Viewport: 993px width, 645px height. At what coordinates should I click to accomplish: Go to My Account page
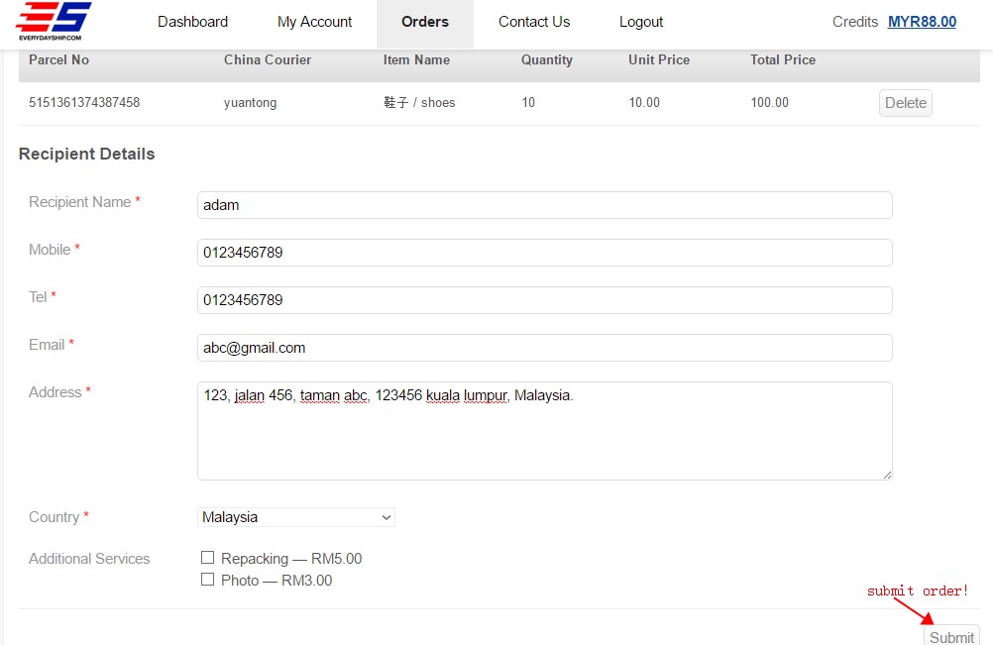coord(314,22)
